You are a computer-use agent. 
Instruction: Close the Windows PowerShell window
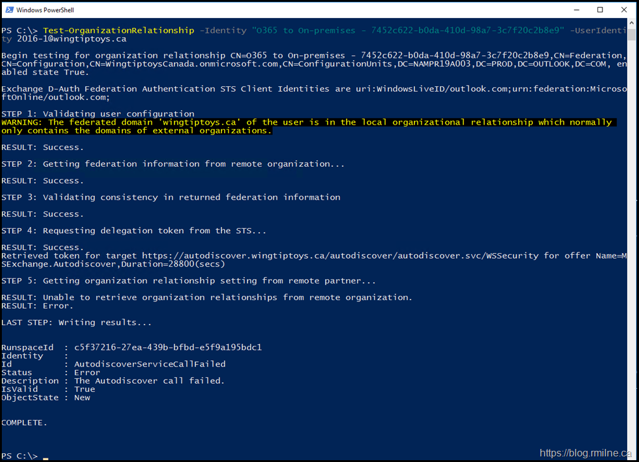coord(624,10)
